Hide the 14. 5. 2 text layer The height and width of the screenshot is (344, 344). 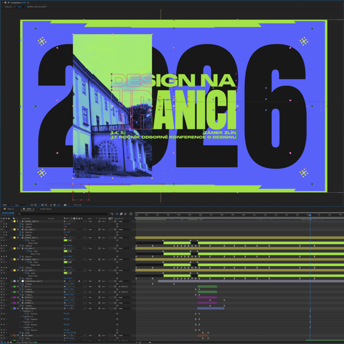(2, 287)
